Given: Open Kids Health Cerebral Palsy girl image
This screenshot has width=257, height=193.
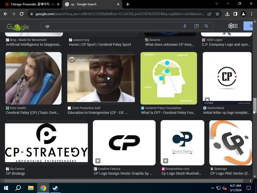Looking at the screenshot, I should (33, 78).
